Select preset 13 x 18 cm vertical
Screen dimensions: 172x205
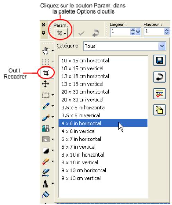103,84
